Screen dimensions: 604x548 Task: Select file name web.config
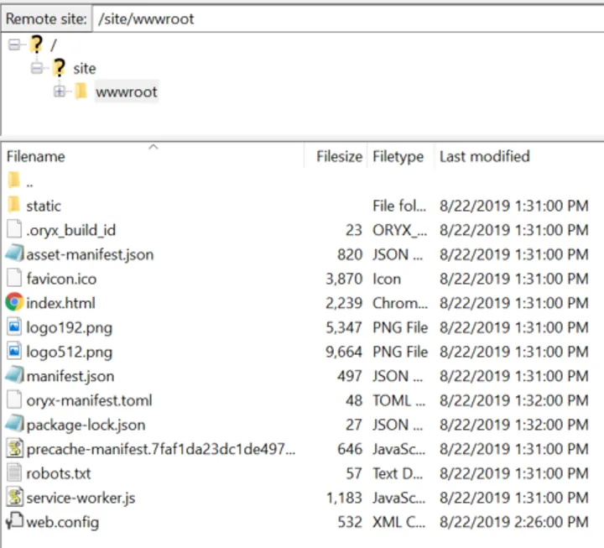[62, 522]
